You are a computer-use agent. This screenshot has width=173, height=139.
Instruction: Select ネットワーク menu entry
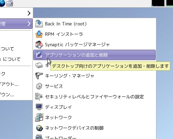(94, 117)
